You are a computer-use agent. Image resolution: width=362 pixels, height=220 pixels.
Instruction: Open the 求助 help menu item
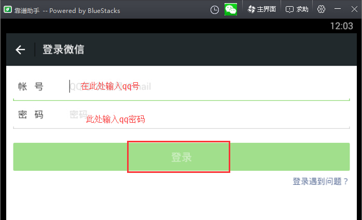[x=297, y=9]
